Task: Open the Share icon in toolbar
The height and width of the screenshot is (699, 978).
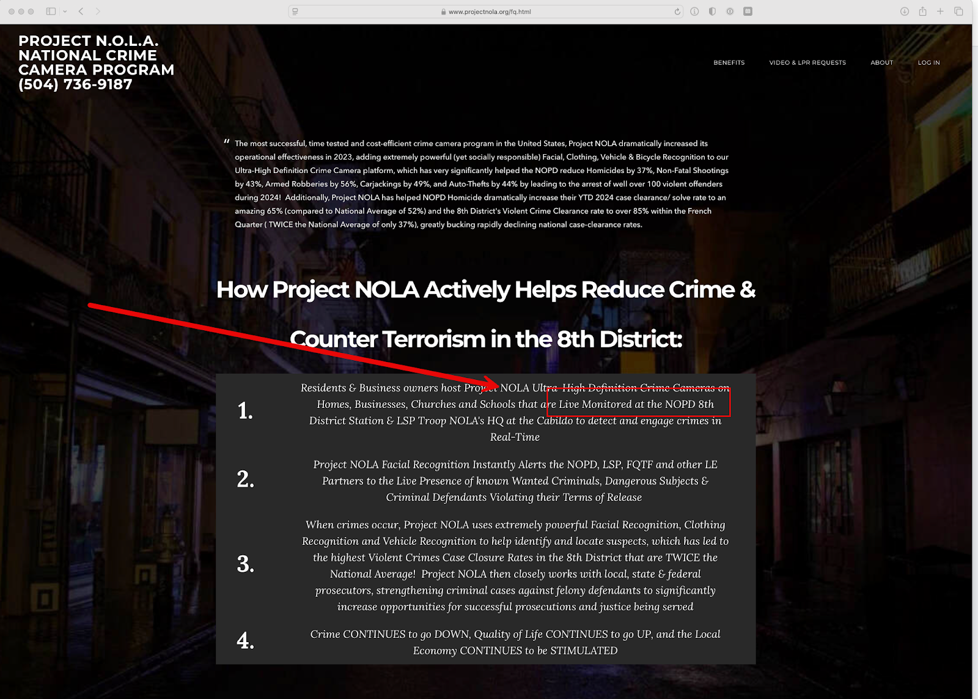Action: point(922,12)
